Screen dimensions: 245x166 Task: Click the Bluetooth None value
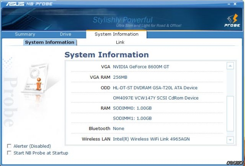pyautogui.click(x=119, y=129)
